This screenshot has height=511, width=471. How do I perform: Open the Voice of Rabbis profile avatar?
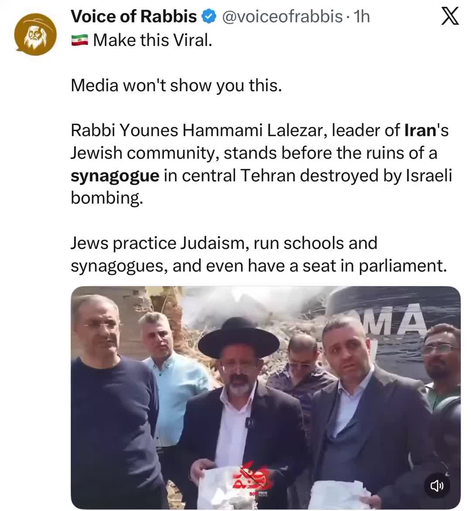pyautogui.click(x=35, y=34)
